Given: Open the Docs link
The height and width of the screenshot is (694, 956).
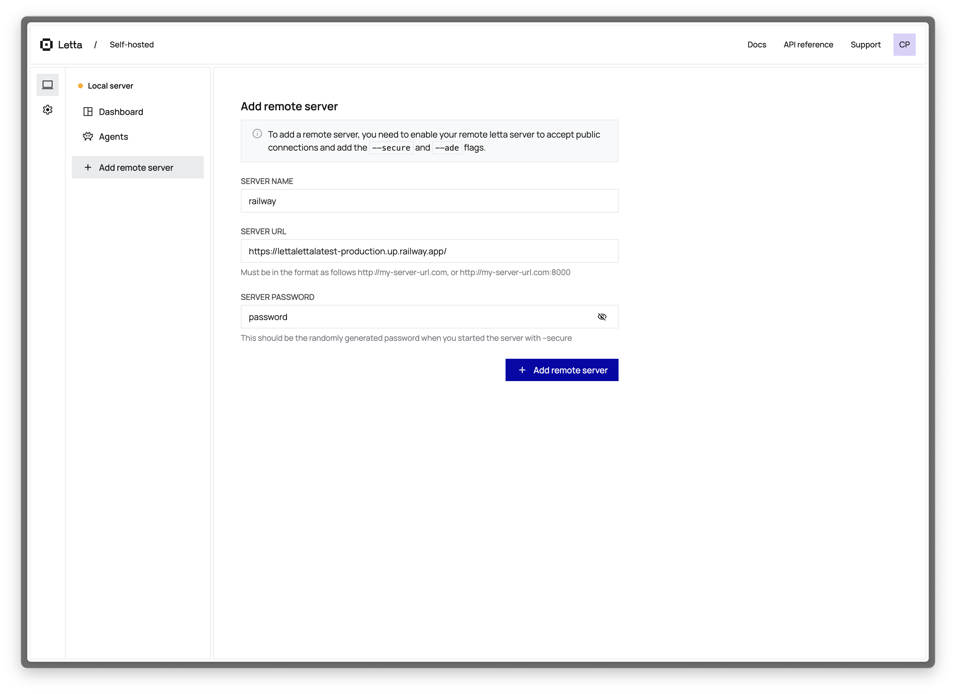Looking at the screenshot, I should point(757,45).
